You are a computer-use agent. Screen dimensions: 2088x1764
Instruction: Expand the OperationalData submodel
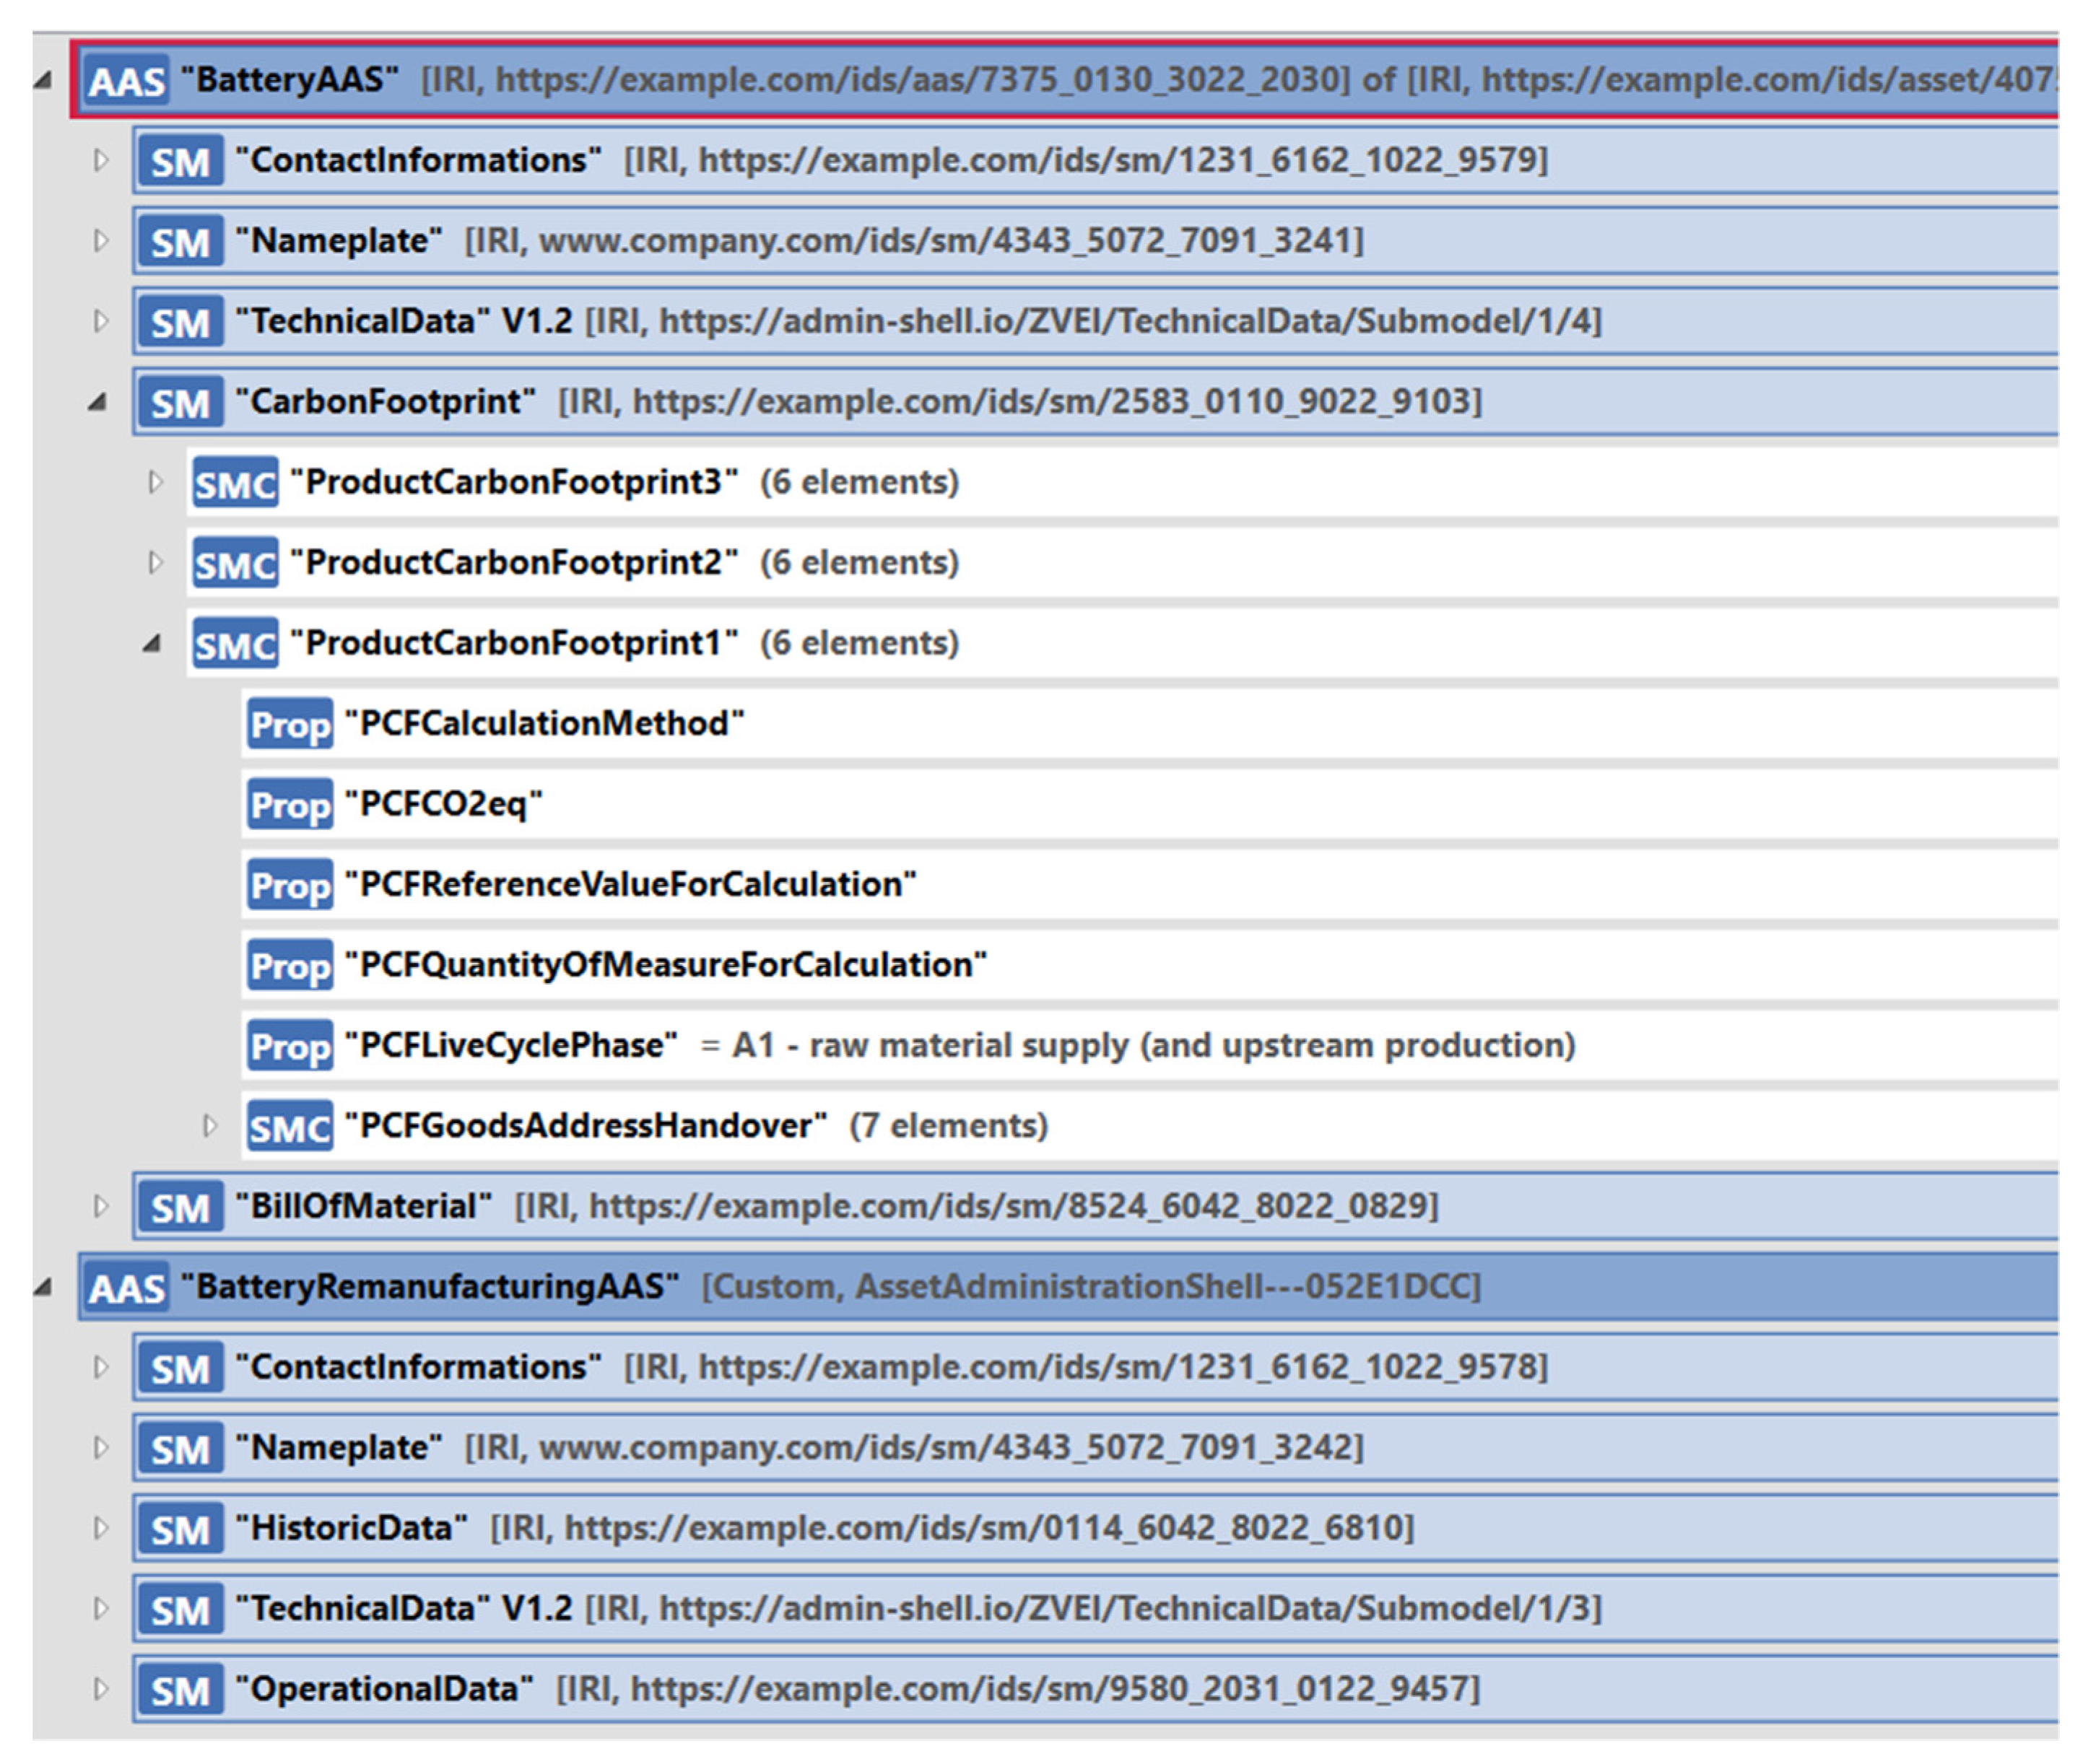coord(100,1689)
